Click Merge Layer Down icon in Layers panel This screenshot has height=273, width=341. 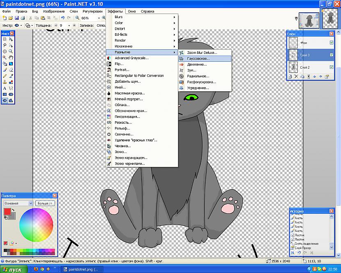coord(309,76)
